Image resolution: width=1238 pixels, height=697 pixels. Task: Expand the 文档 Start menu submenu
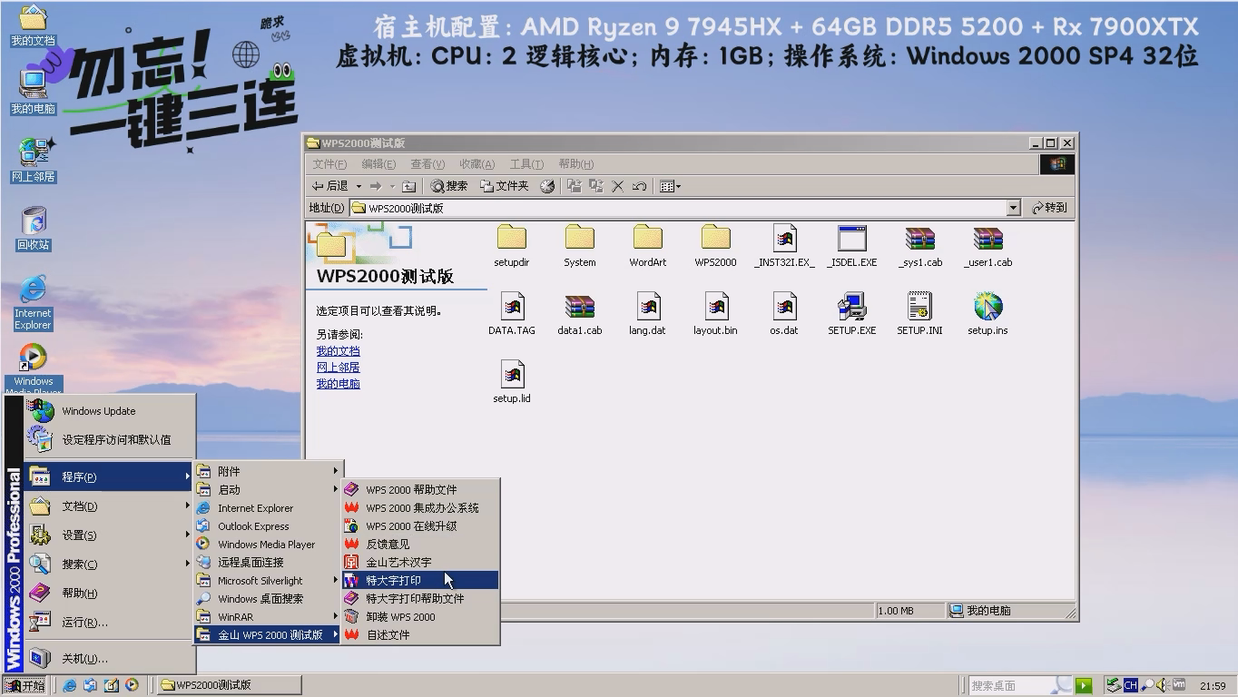(109, 506)
